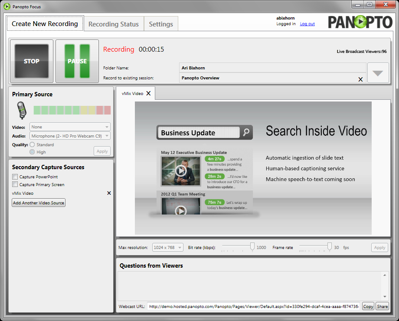Select Standard quality radio button
This screenshot has width=399, height=321.
pos(32,144)
